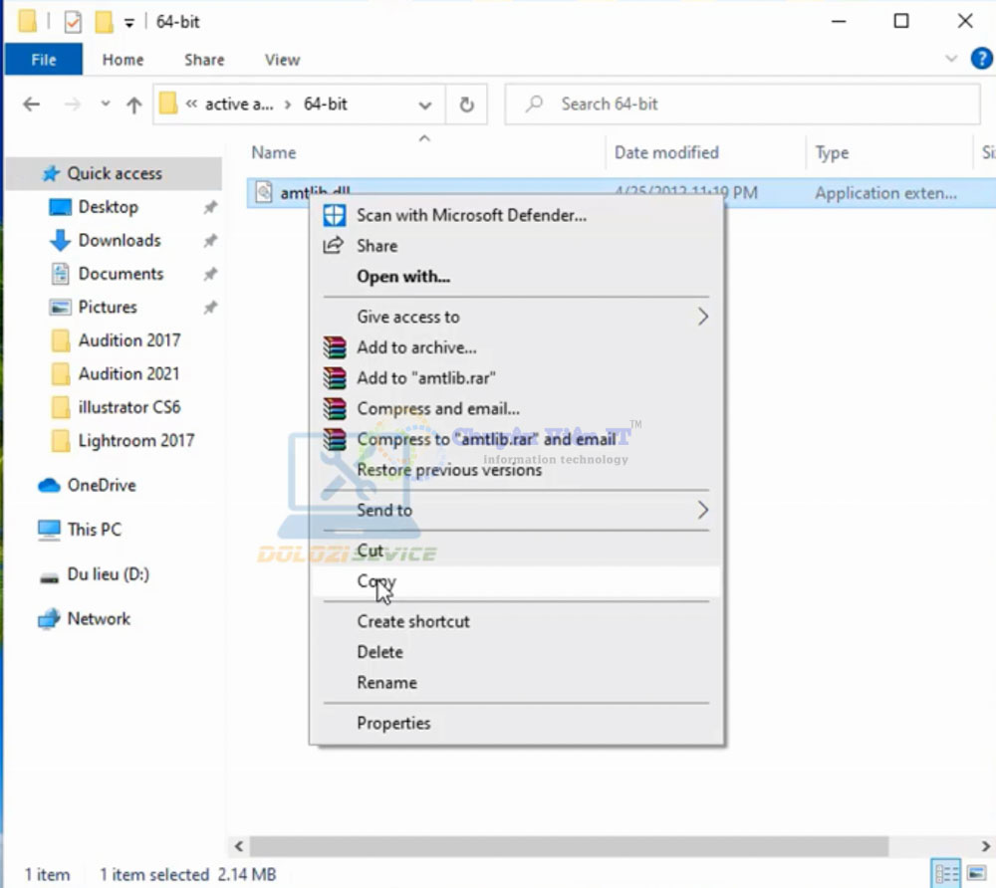Click the File tab button
The width and height of the screenshot is (996, 888).
(44, 60)
